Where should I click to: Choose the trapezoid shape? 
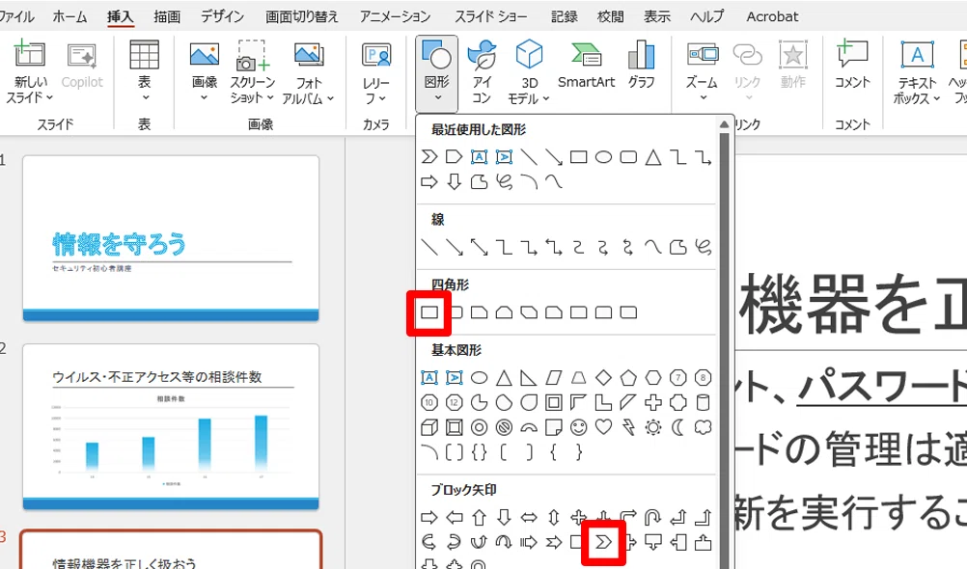[578, 377]
